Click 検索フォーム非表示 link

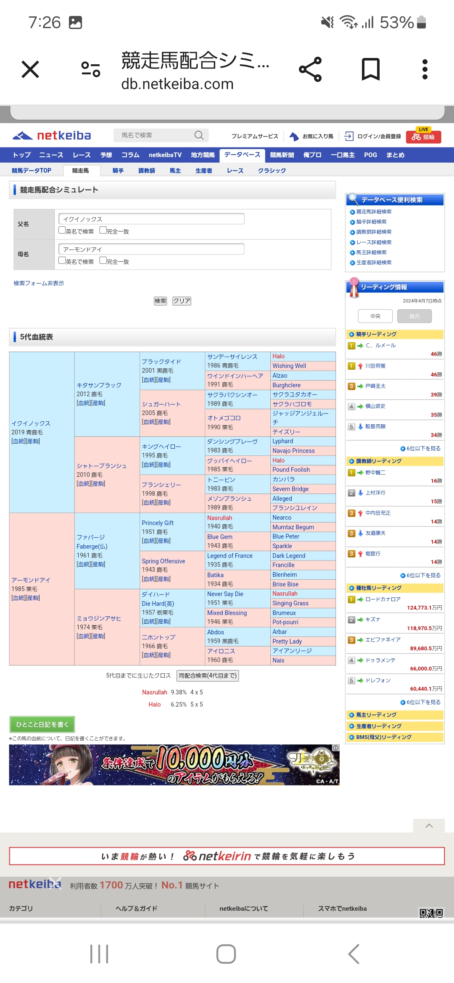point(39,283)
